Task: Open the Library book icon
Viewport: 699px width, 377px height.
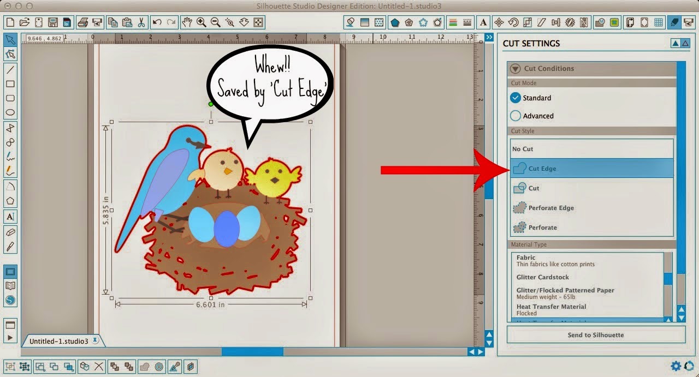Action: coord(10,286)
